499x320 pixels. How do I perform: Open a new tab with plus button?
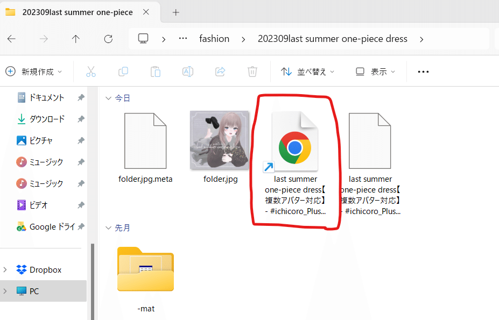click(175, 12)
